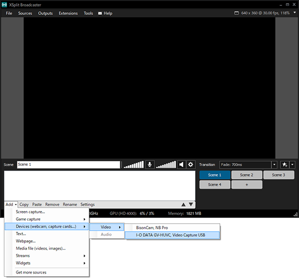Click the window resize grip
The width and height of the screenshot is (299, 279).
pos(296,215)
